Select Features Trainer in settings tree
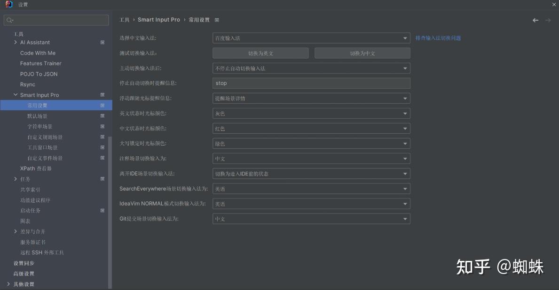 40,63
